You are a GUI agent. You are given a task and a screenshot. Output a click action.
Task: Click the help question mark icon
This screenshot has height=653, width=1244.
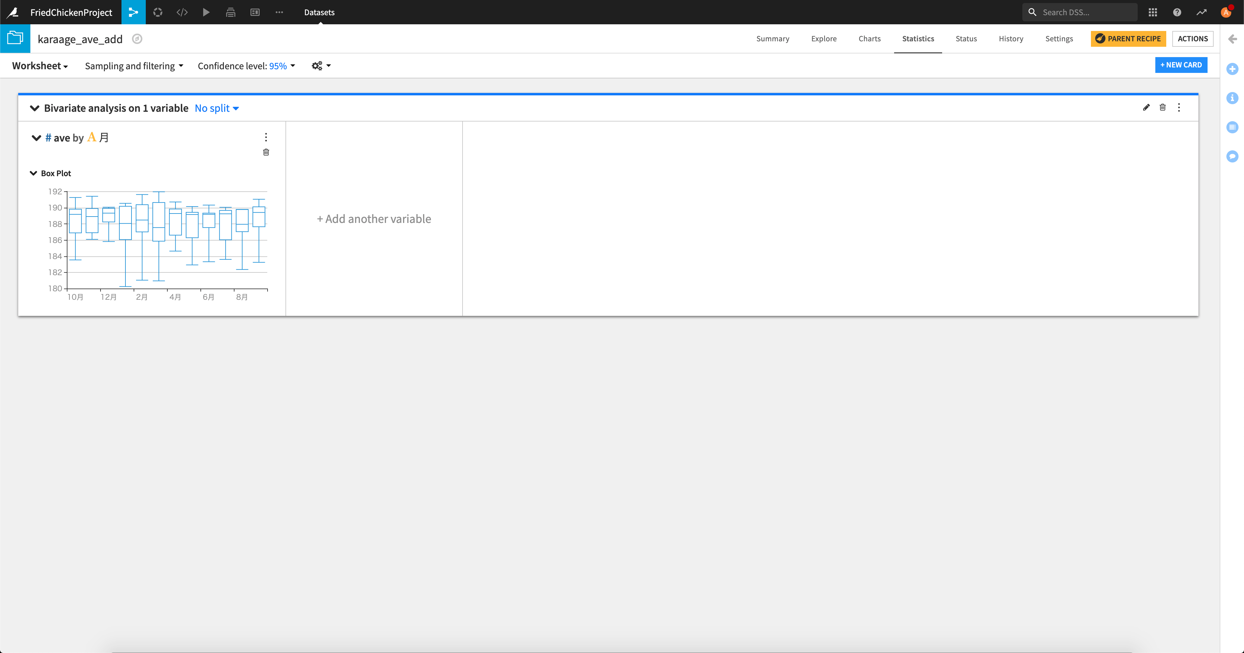click(1177, 12)
